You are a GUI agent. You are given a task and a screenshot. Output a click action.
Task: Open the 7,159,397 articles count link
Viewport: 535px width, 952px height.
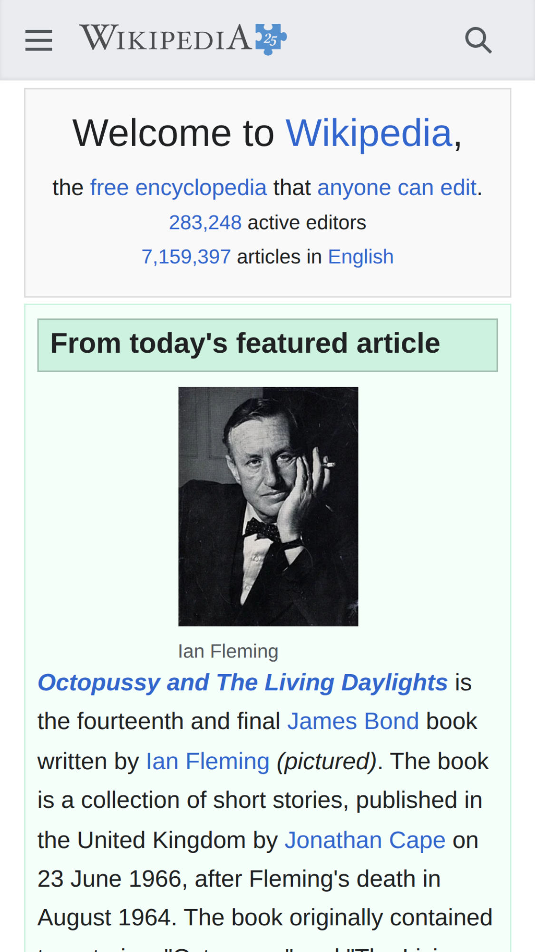186,257
